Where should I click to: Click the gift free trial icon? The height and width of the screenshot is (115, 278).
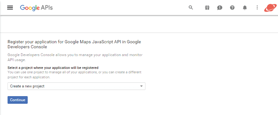(x=207, y=8)
